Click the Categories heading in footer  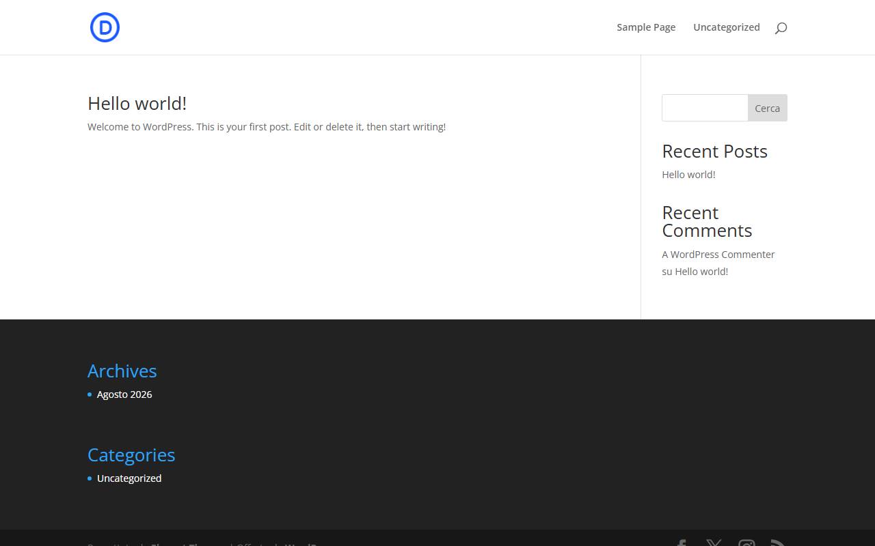(131, 455)
